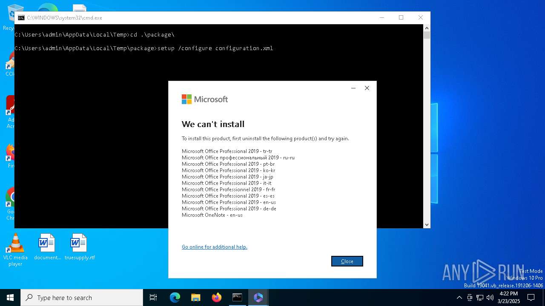This screenshot has height=306, width=545.
Task: Open volume control tray icon
Action: click(490, 297)
